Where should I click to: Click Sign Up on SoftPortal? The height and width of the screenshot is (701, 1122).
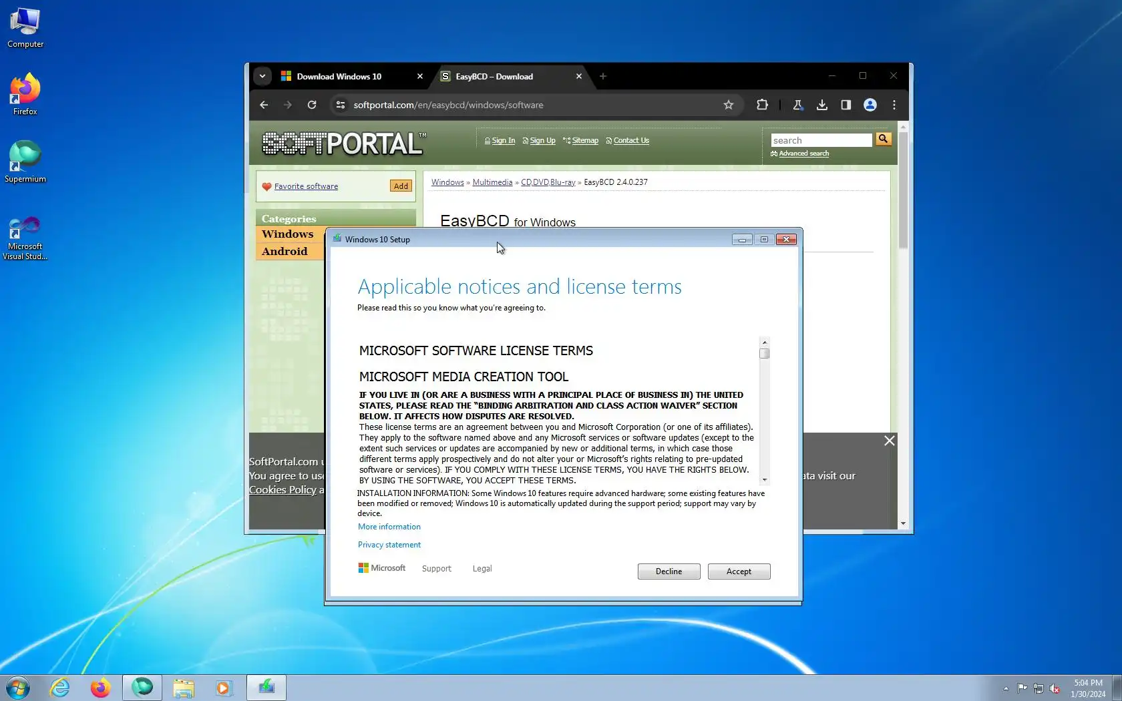click(542, 141)
